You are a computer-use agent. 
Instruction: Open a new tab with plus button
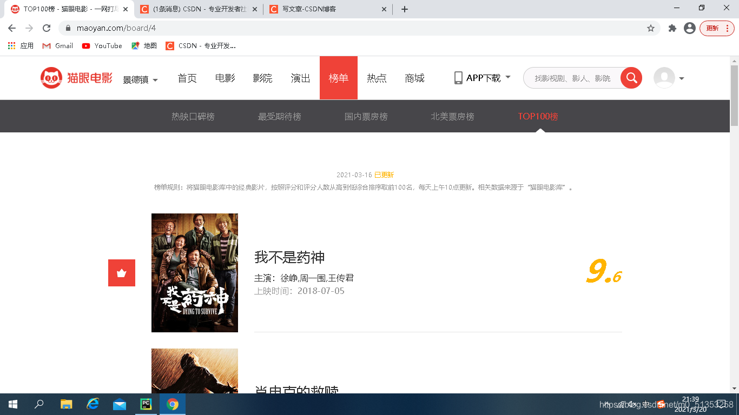[x=405, y=9]
